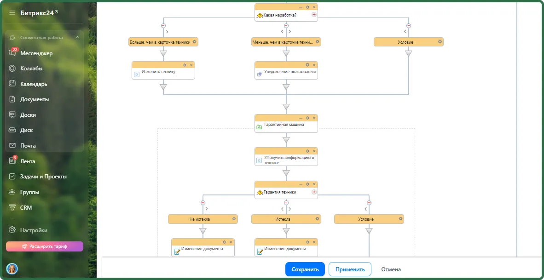
Task: Select the "Гарантийная машина" block title
Action: (284, 125)
